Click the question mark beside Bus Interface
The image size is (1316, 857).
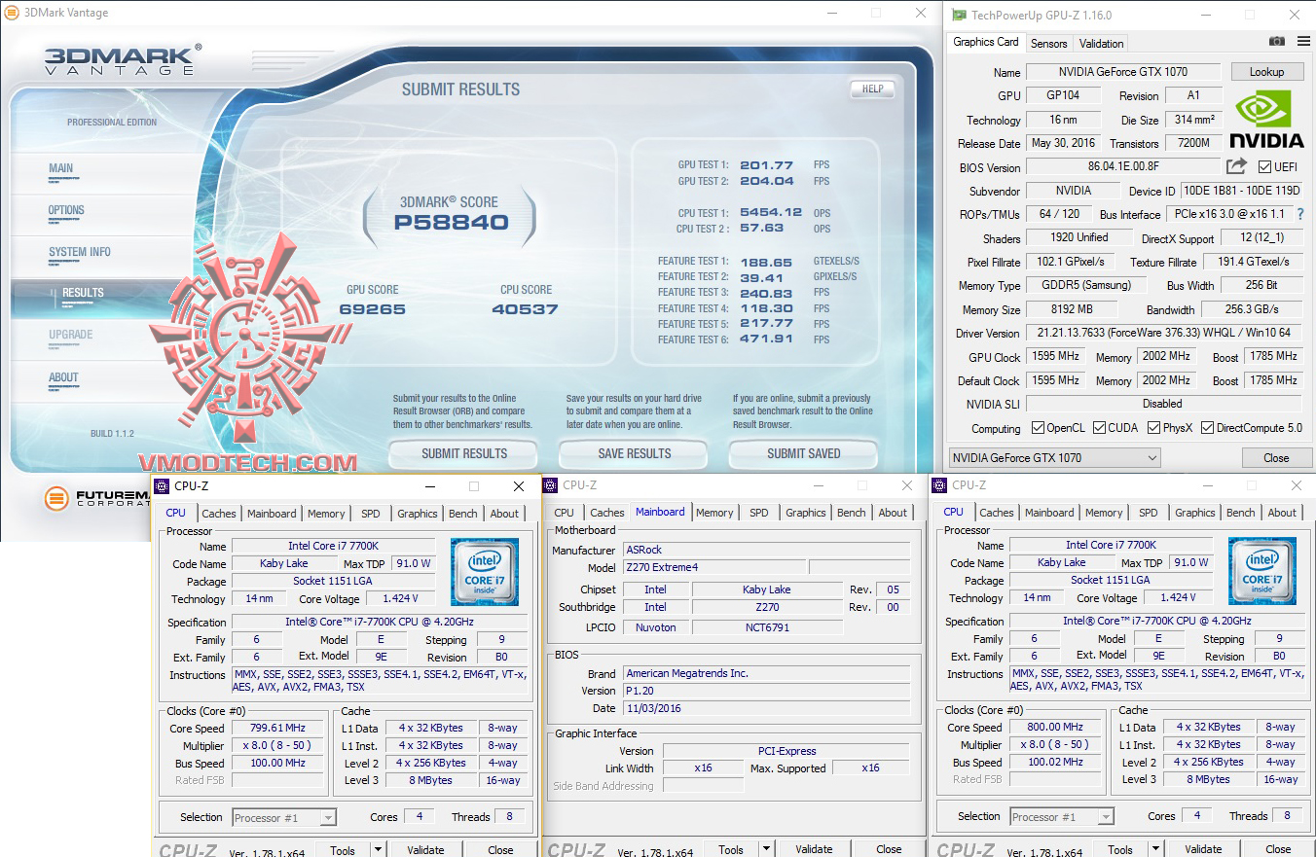coord(1301,214)
